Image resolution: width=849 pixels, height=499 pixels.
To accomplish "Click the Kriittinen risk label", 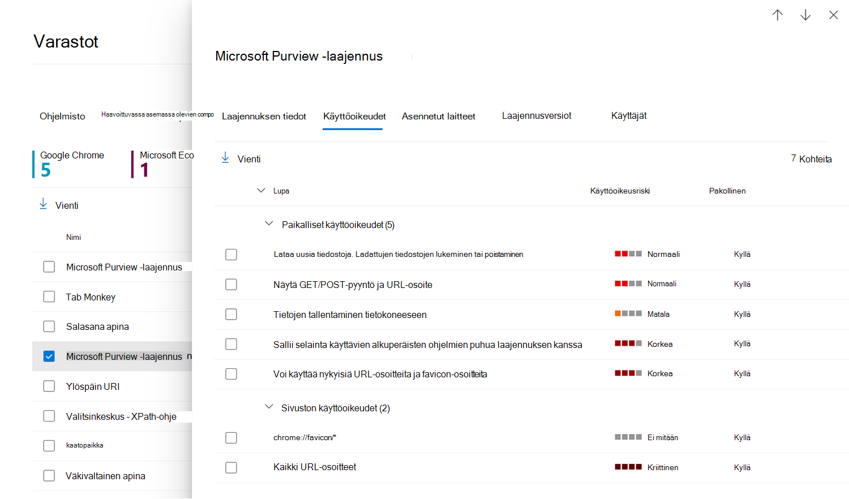I will pos(663,467).
